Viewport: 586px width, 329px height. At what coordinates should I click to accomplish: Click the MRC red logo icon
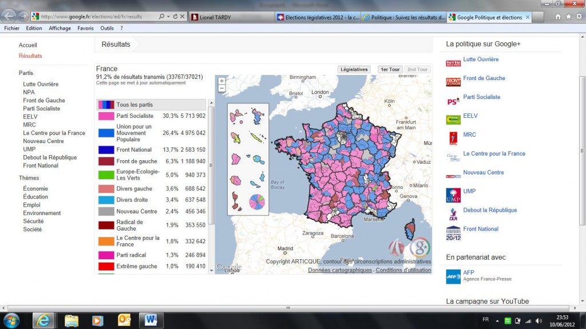[453, 138]
